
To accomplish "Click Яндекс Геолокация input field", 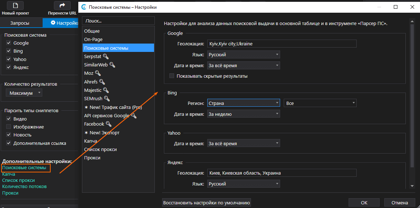I will pos(282,173).
